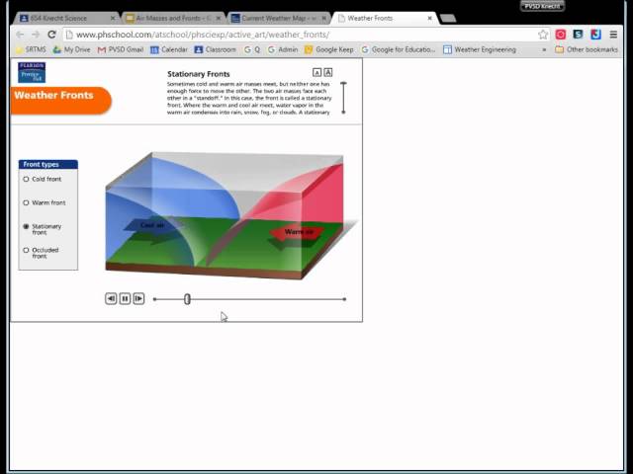This screenshot has height=474, width=633.
Task: Open the Chrome hamburger menu
Action: (613, 35)
